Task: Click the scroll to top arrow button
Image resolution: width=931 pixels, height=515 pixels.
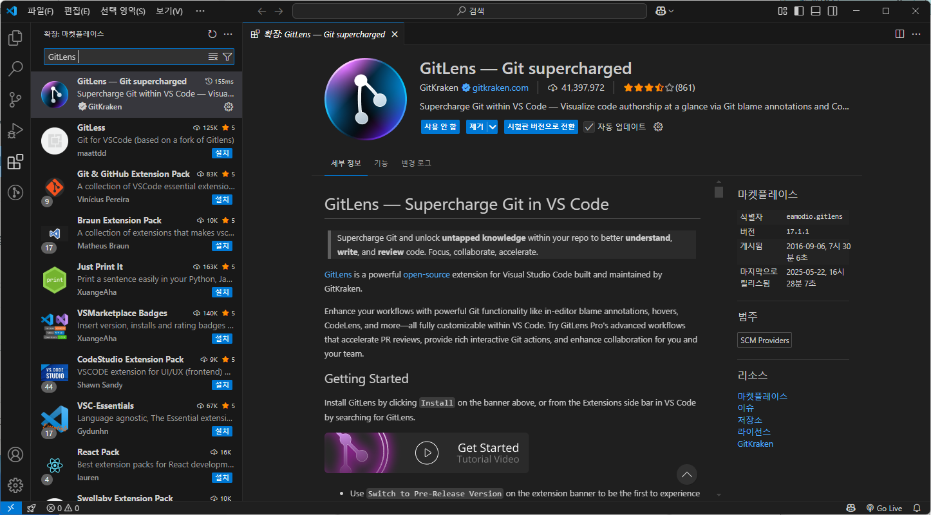Action: coord(687,475)
